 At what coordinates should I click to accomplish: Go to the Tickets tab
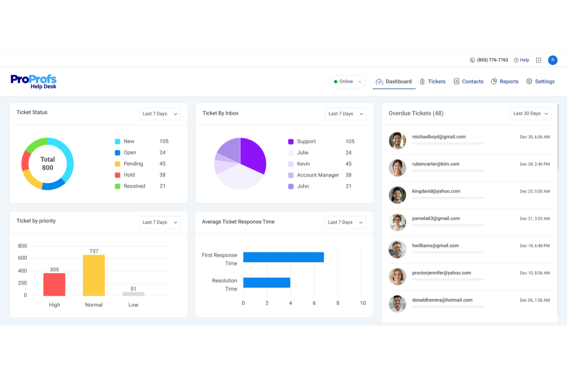pos(433,82)
